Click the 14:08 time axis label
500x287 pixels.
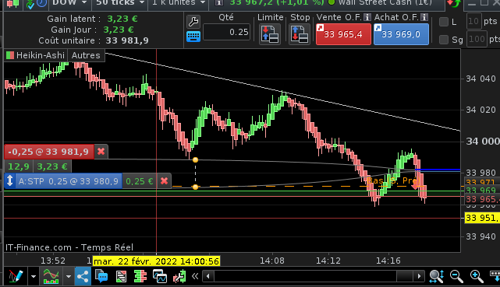coord(271,261)
